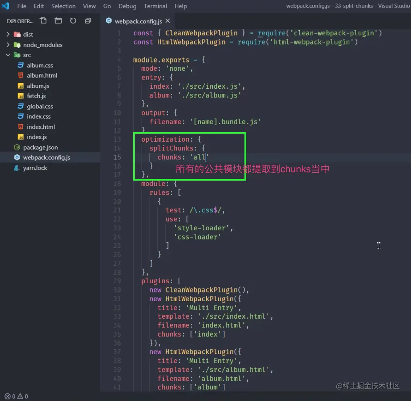This screenshot has width=411, height=401.
Task: Collapse the src folder chevron
Action: 8,55
